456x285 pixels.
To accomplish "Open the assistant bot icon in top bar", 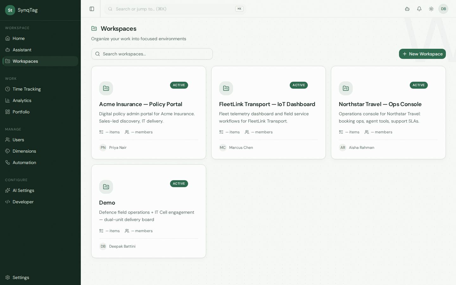I will click(x=407, y=9).
